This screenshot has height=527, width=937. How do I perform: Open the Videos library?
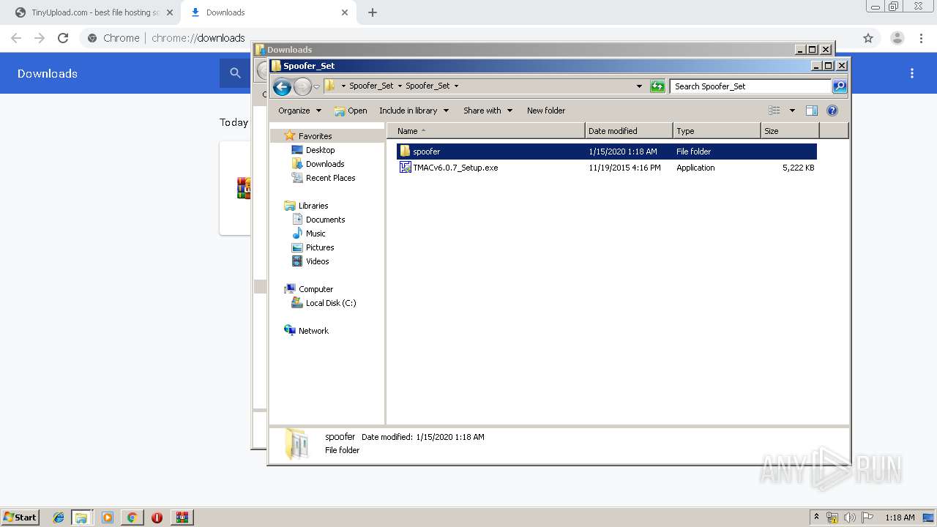[317, 261]
